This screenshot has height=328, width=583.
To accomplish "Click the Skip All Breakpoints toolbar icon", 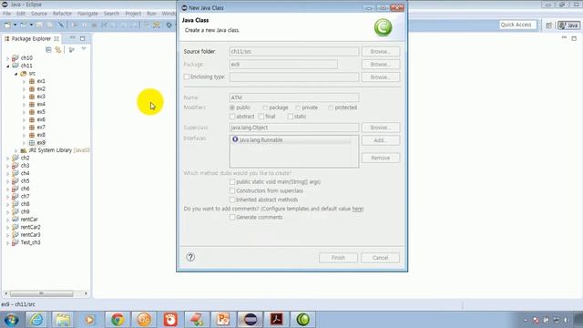I will coord(61,25).
